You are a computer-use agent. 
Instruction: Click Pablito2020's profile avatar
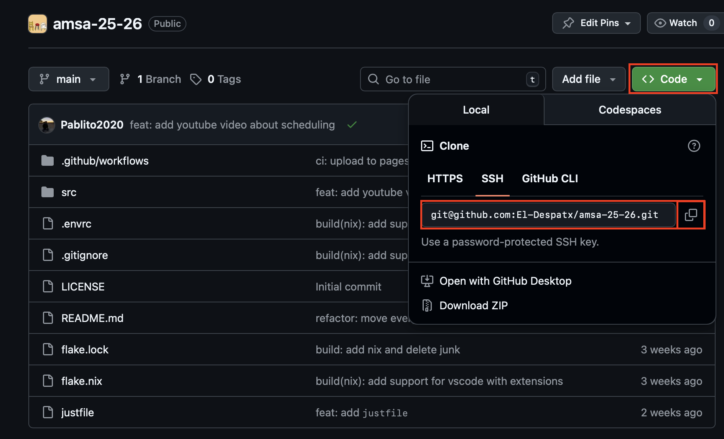point(47,125)
